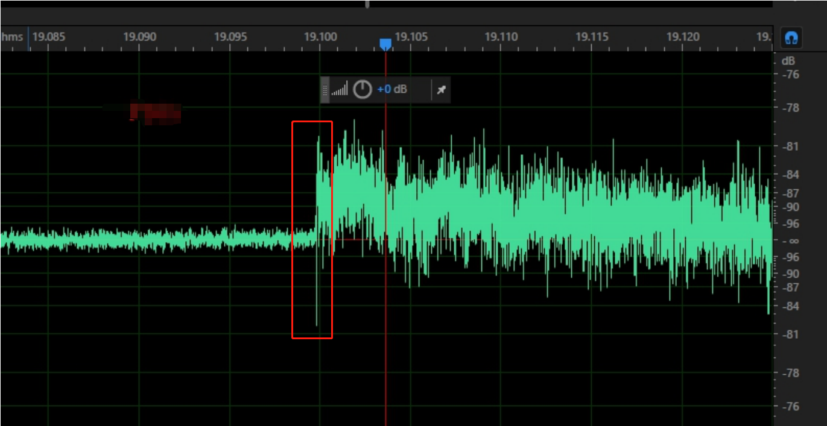
Task: Click 19.090 on the time ruler
Action: click(x=139, y=37)
